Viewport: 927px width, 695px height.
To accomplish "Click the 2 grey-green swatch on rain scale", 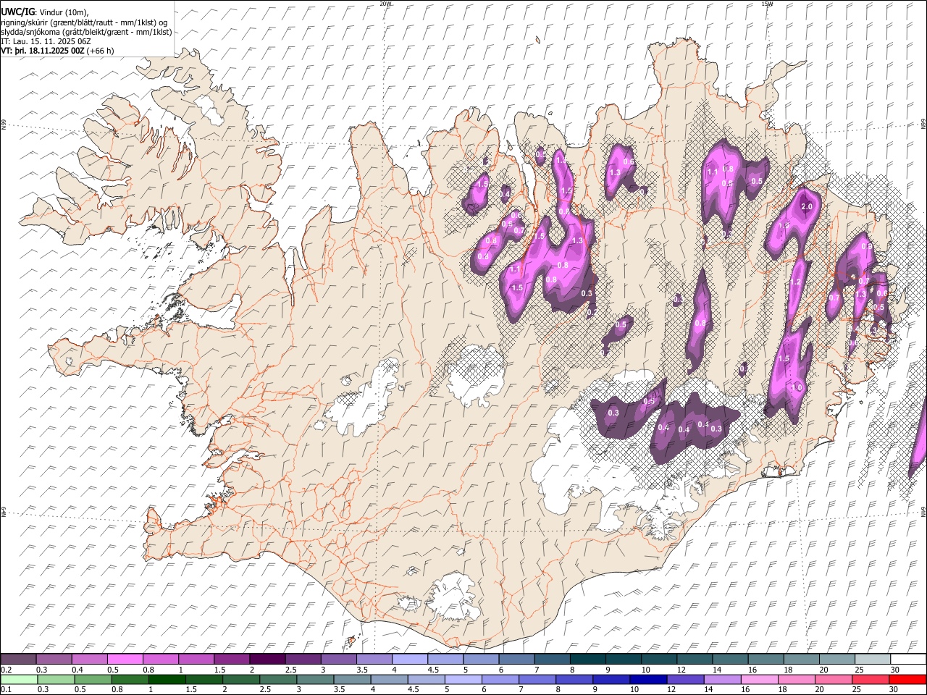I will [241, 679].
